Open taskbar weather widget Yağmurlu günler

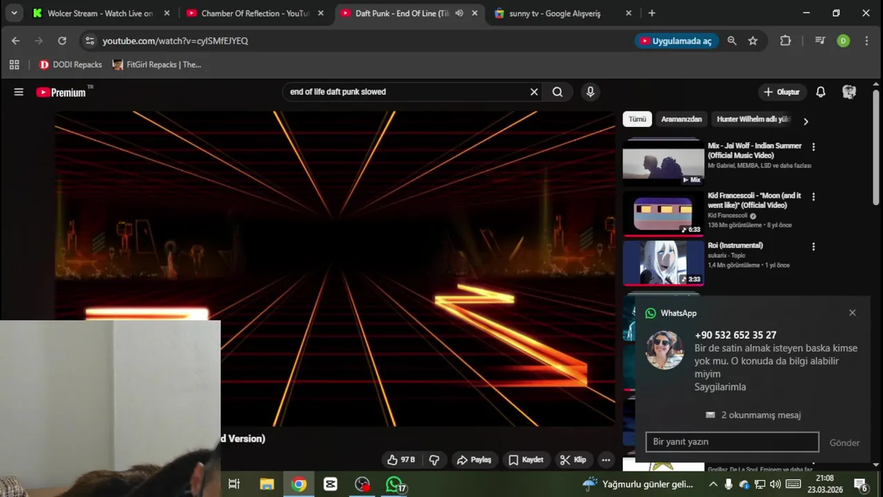(x=638, y=484)
